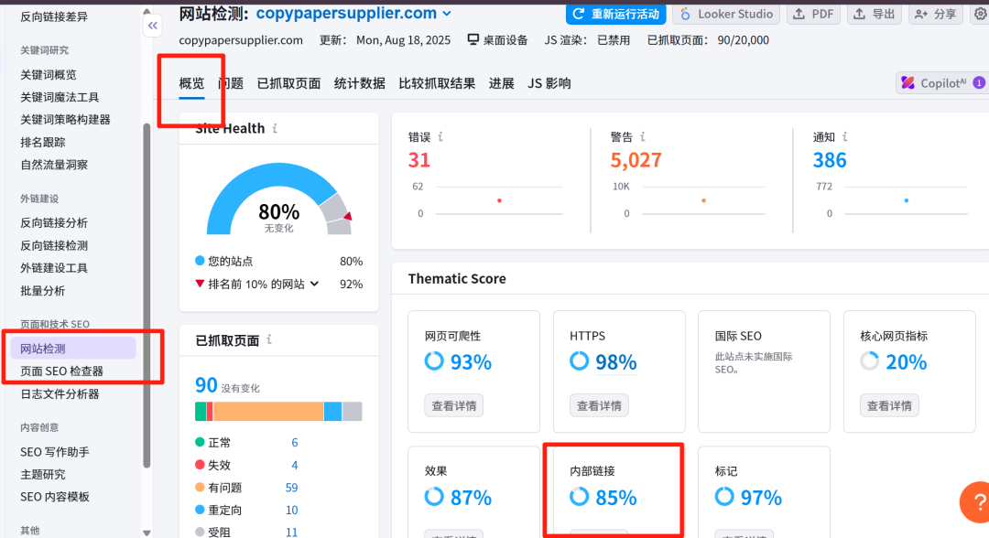Switch to the 概览 tab
Viewport: 989px width, 538px height.
[191, 83]
